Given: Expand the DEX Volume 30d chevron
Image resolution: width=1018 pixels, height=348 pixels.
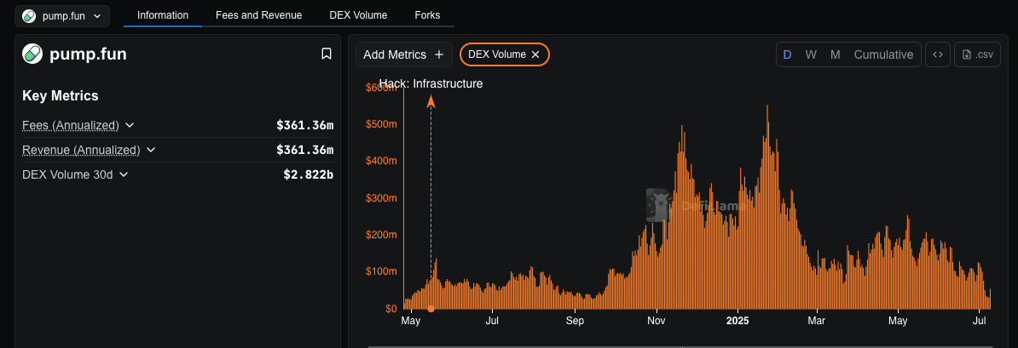Looking at the screenshot, I should (x=124, y=174).
